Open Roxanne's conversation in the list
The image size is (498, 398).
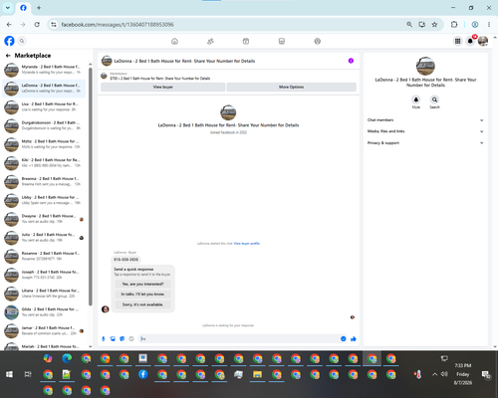click(x=44, y=256)
